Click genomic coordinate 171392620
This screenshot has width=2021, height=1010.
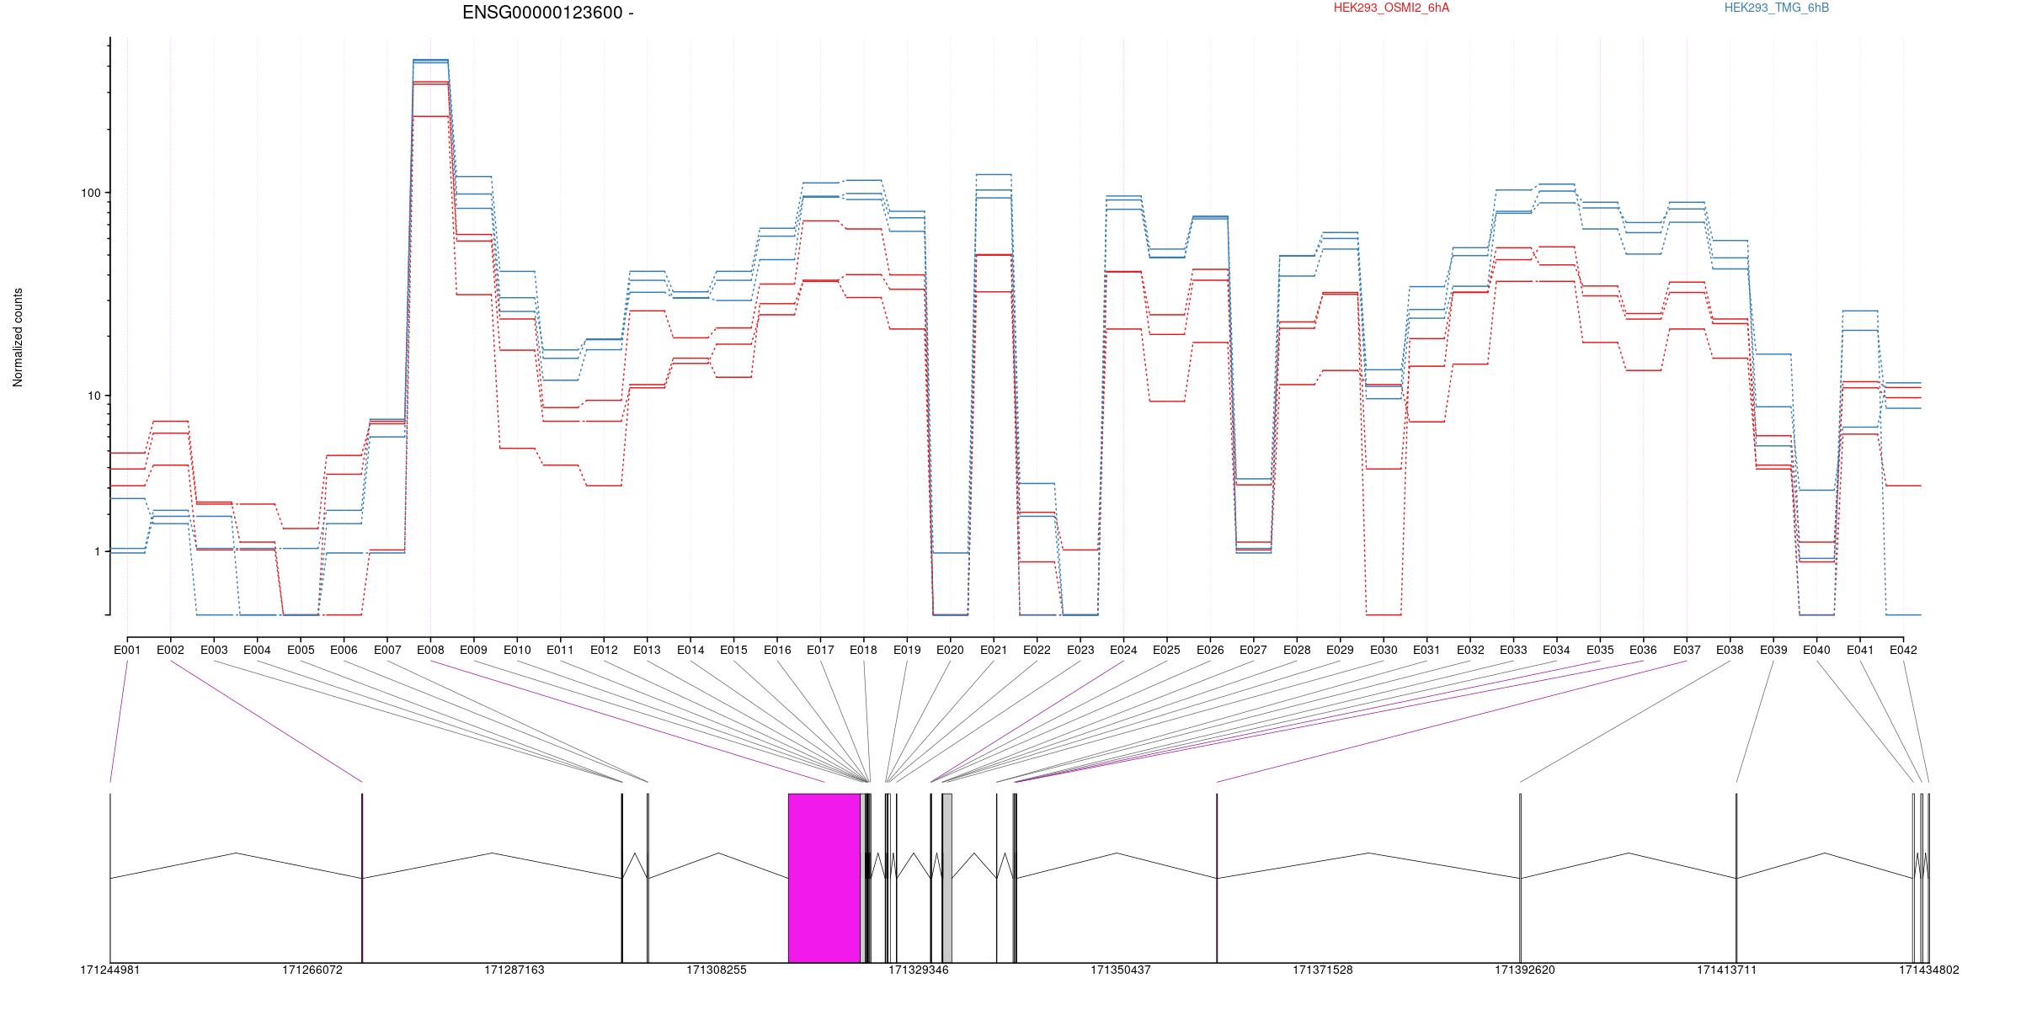click(1525, 970)
